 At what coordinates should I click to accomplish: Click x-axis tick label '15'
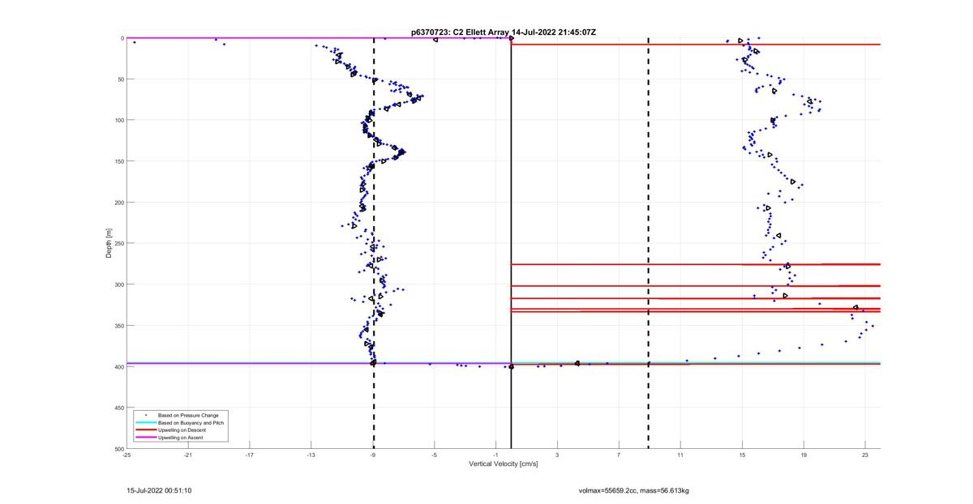[x=742, y=455]
